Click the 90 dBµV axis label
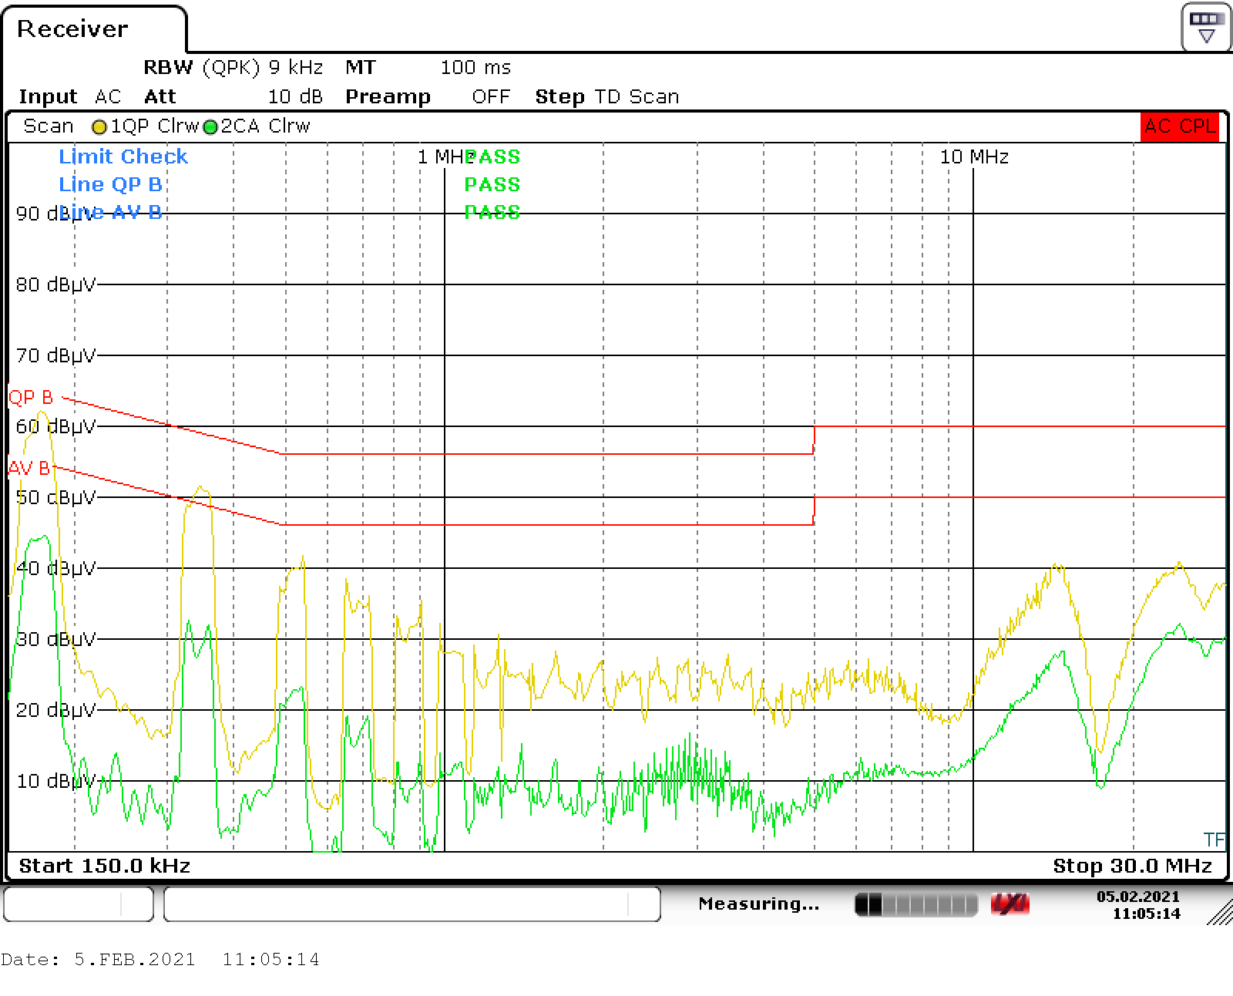 54,214
